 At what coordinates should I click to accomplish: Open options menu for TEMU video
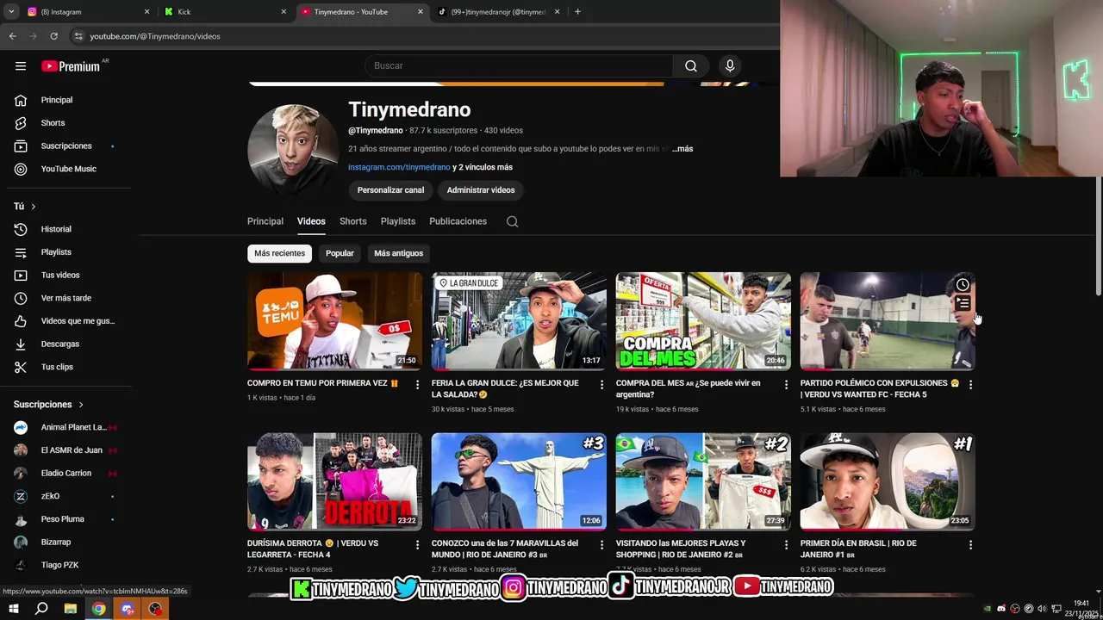coord(417,384)
